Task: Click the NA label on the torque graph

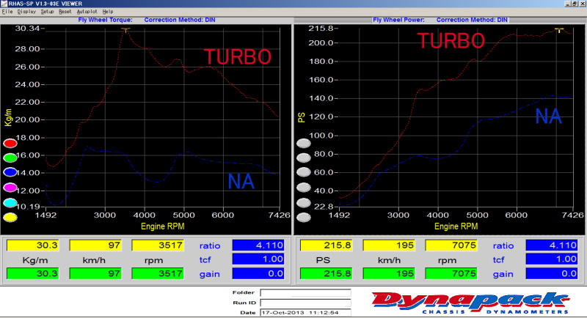Action: 241,182
